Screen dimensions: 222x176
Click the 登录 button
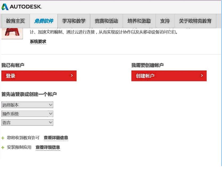point(39,76)
